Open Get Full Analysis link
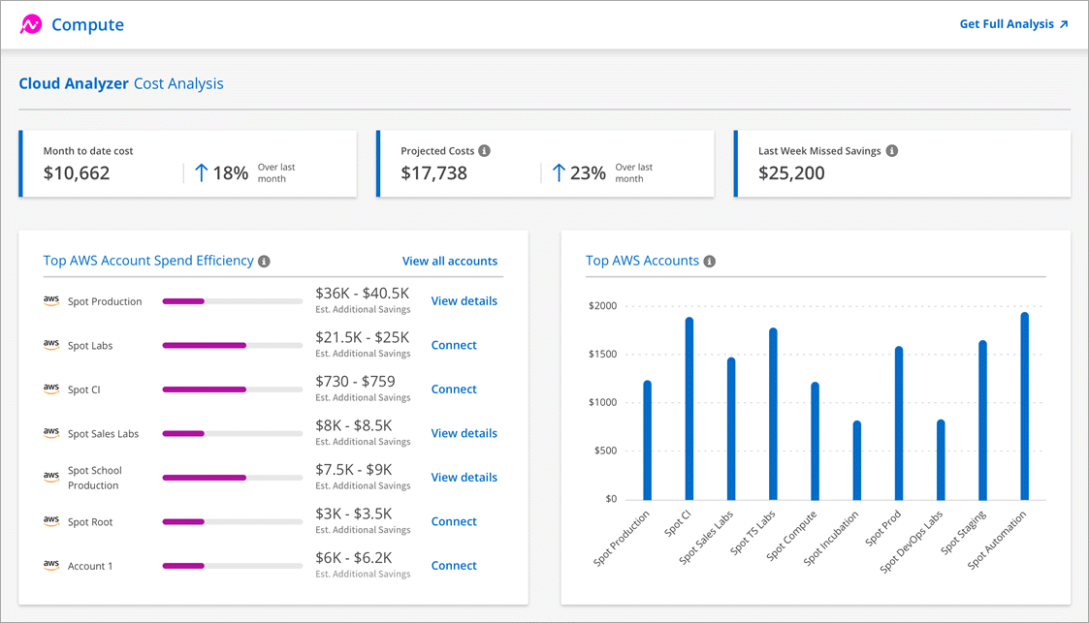This screenshot has height=623, width=1089. pos(1013,24)
